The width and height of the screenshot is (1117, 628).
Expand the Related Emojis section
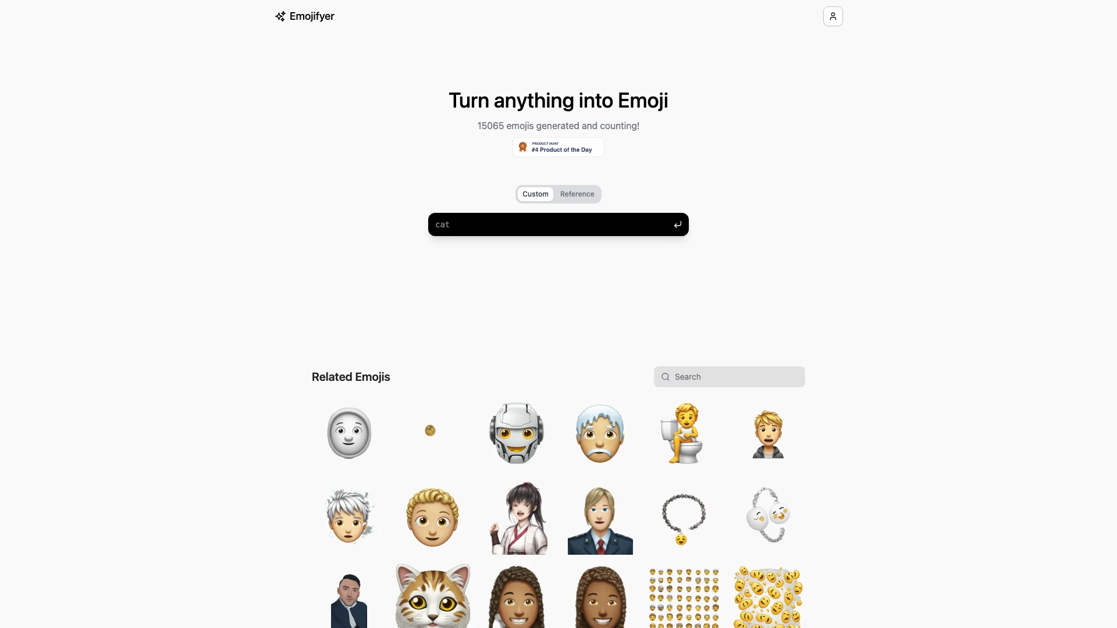tap(351, 376)
